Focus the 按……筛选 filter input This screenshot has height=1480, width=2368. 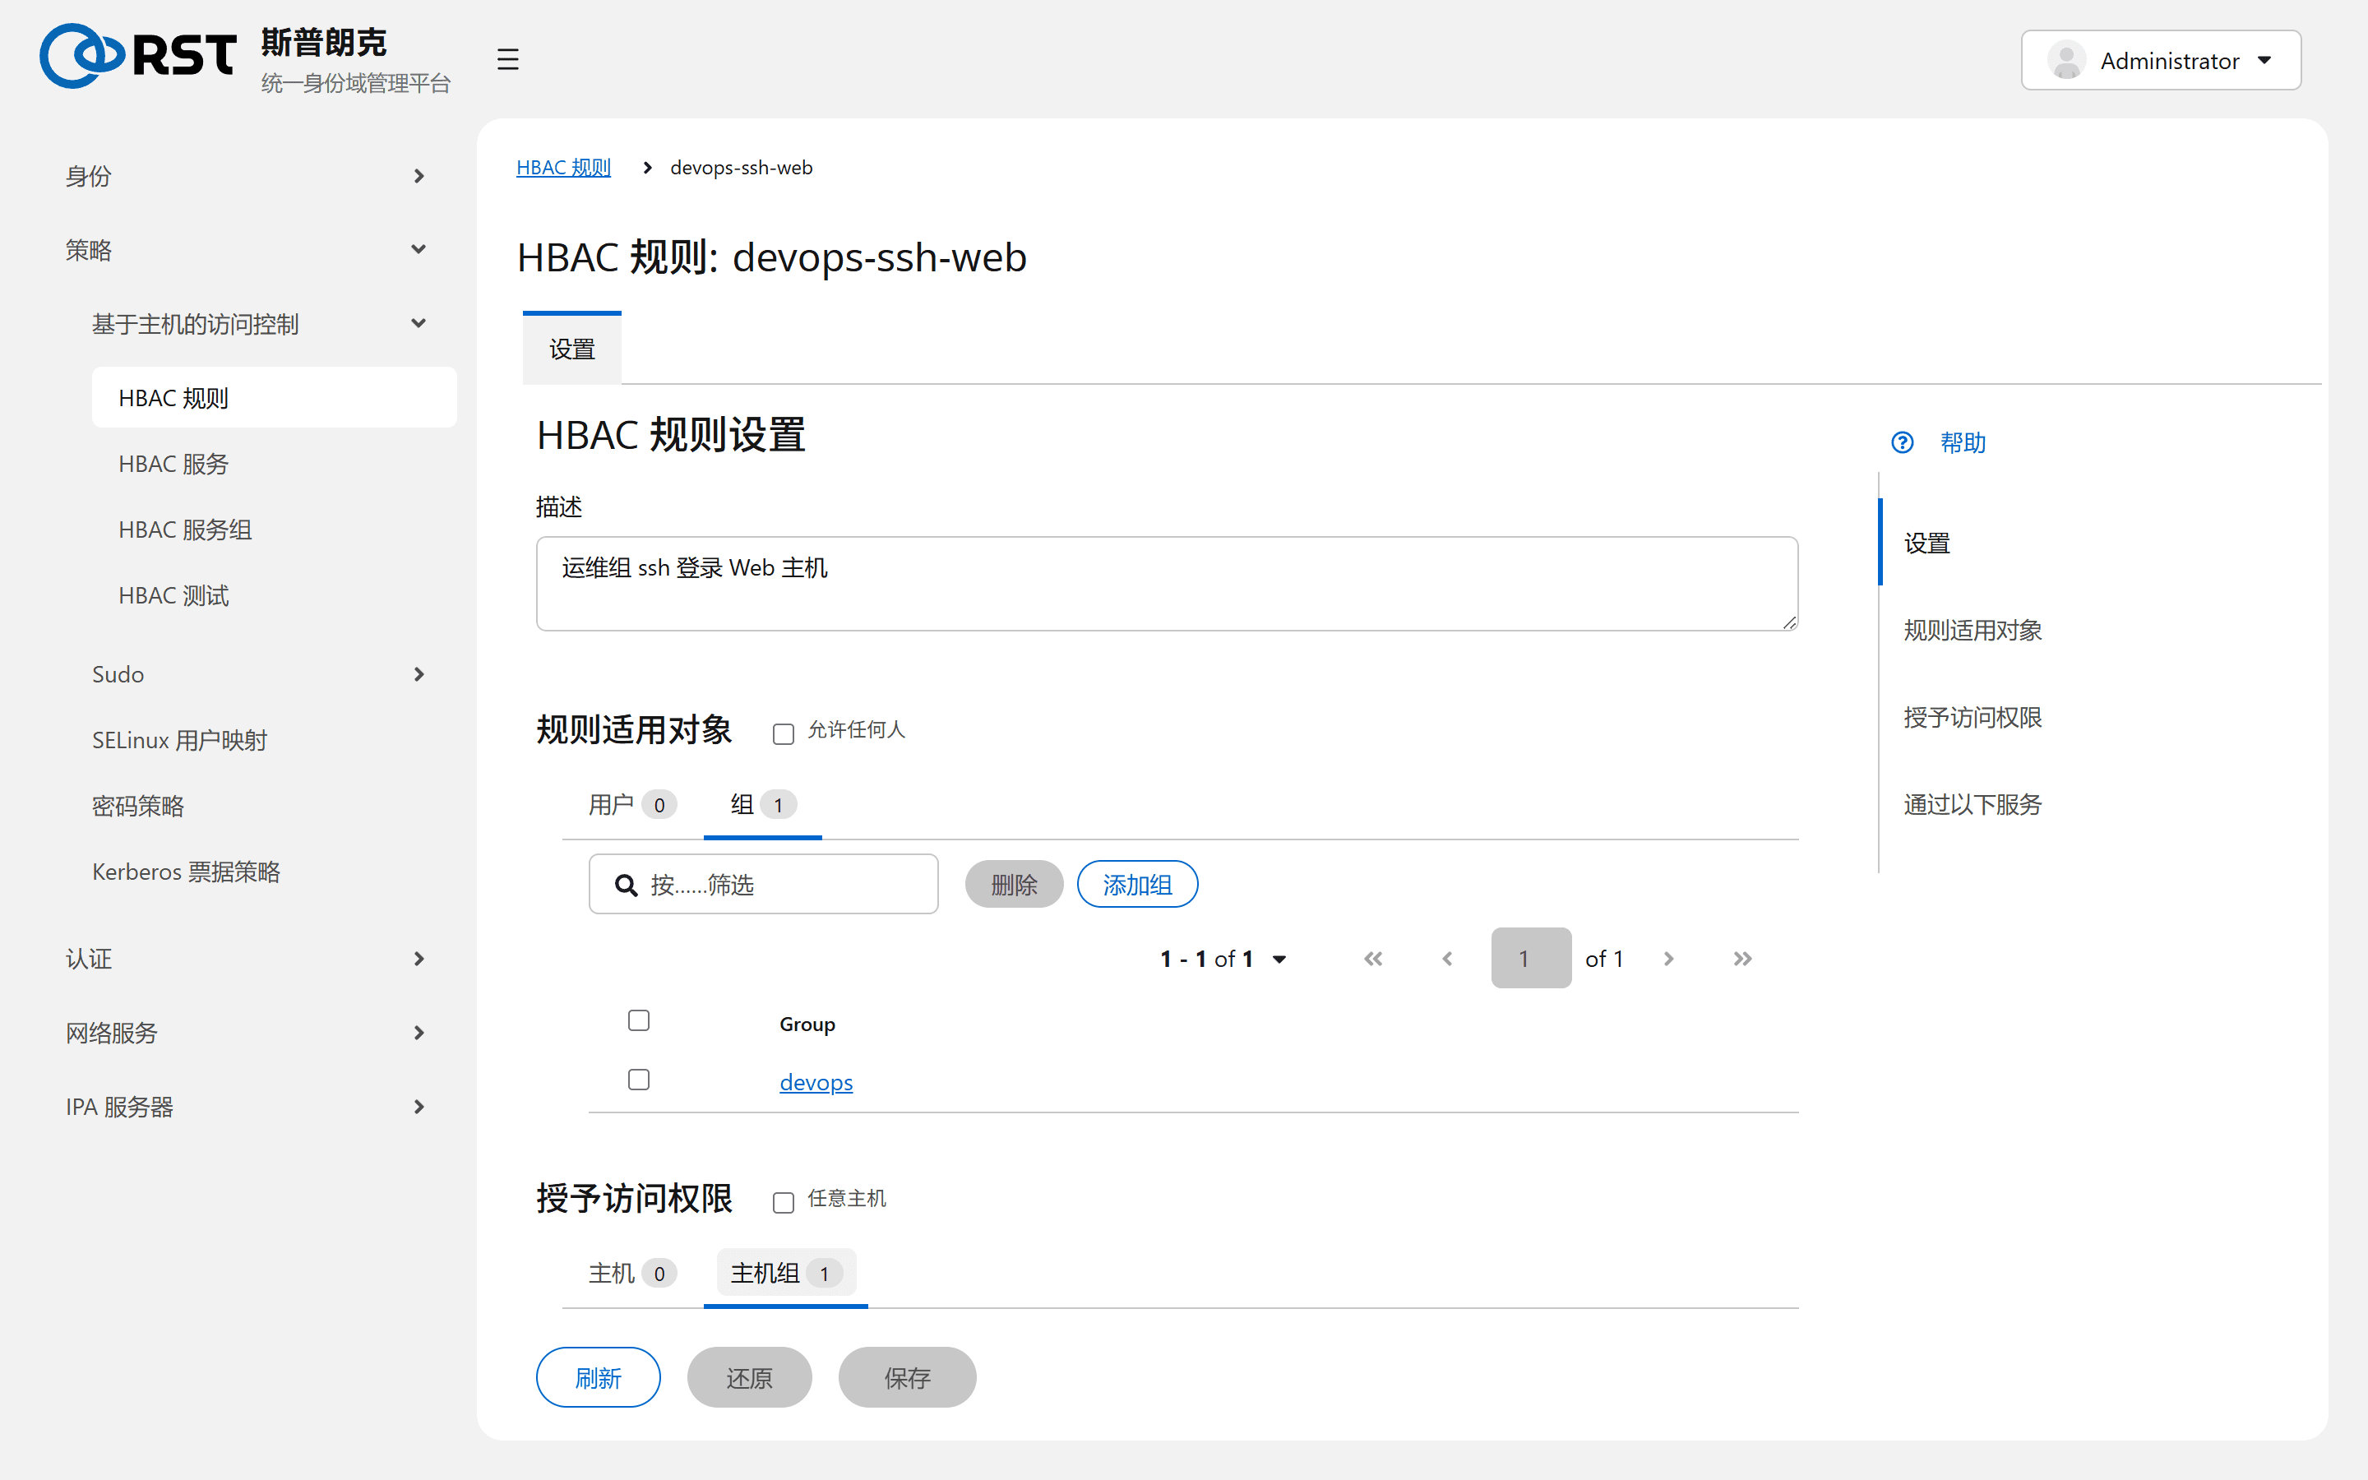coord(763,885)
